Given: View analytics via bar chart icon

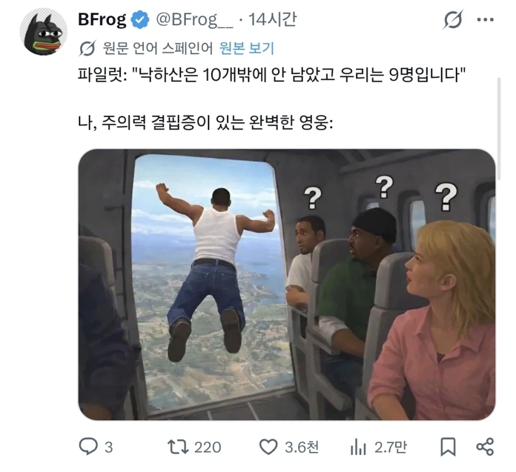Looking at the screenshot, I should tap(358, 447).
